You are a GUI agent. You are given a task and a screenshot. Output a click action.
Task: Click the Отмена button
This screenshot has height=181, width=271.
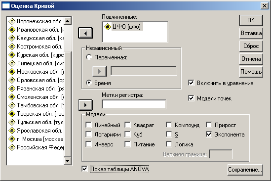click(x=251, y=59)
